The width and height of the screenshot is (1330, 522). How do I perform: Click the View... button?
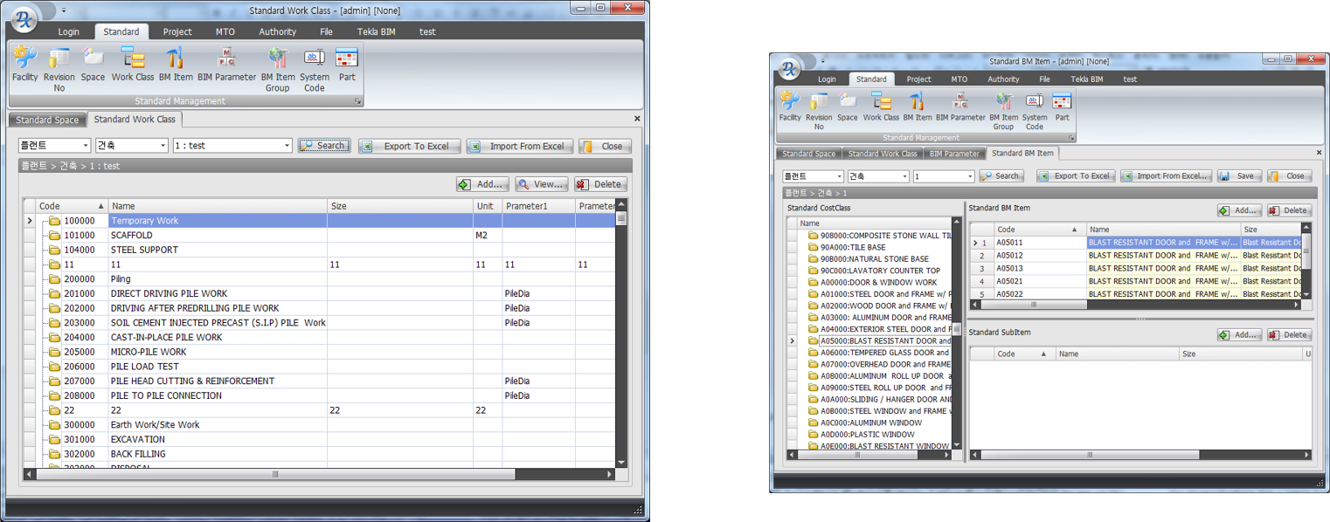542,184
